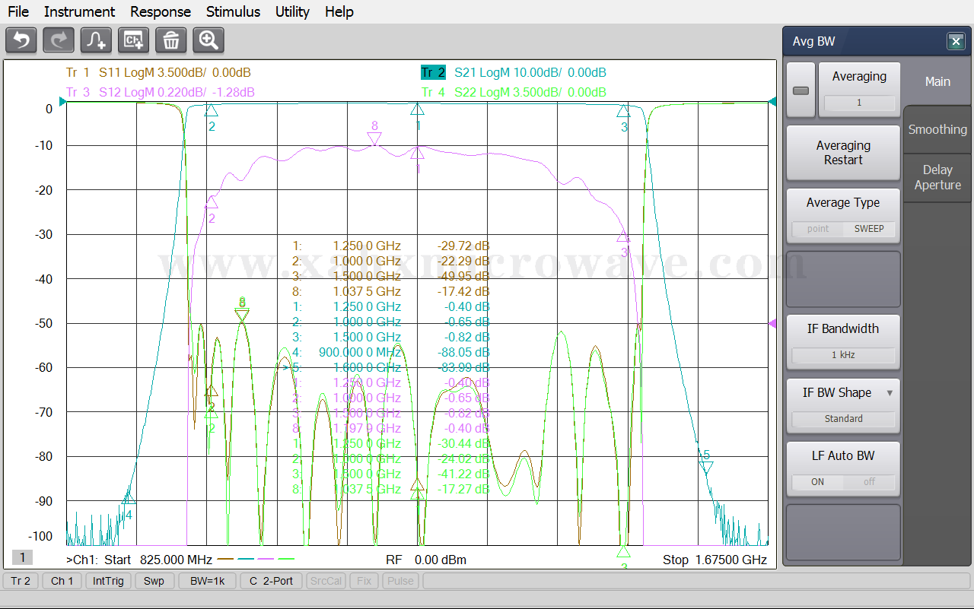
Task: Switch to the Smoothing tab
Action: coord(937,129)
